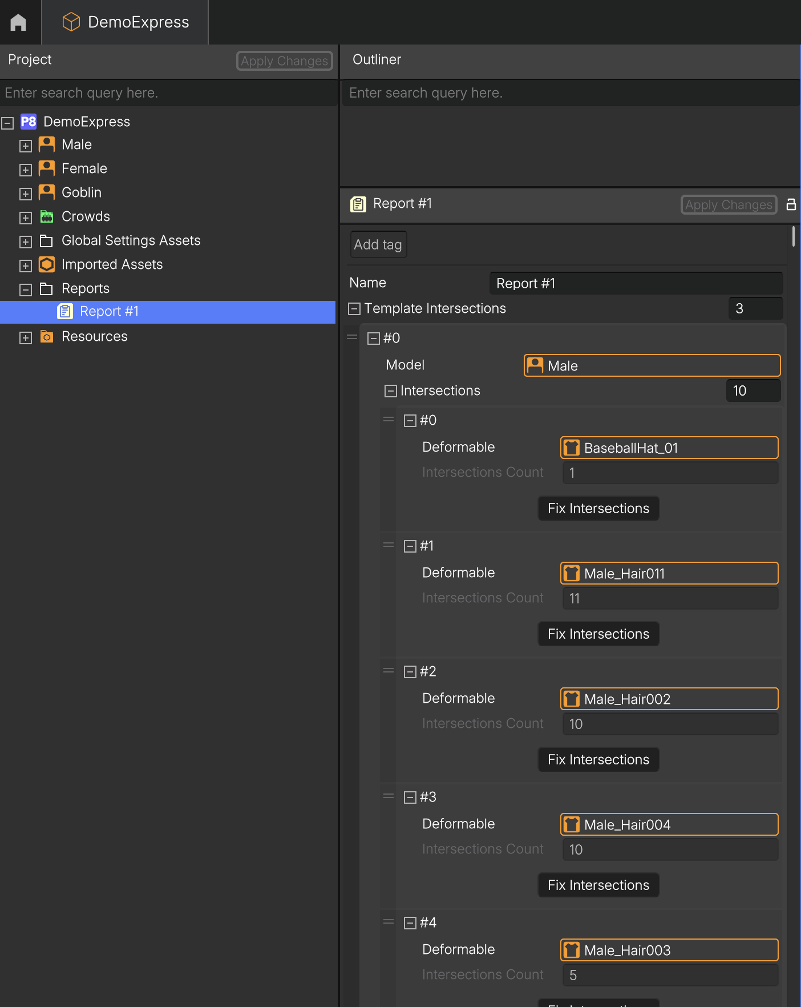Expand Global Settings Assets node
The height and width of the screenshot is (1007, 801).
(x=26, y=242)
